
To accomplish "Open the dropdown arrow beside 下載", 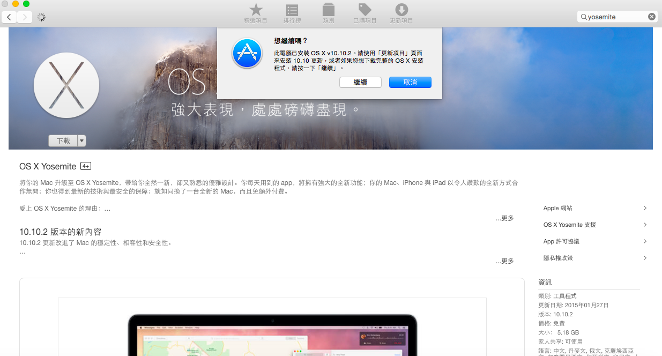I will click(x=82, y=140).
